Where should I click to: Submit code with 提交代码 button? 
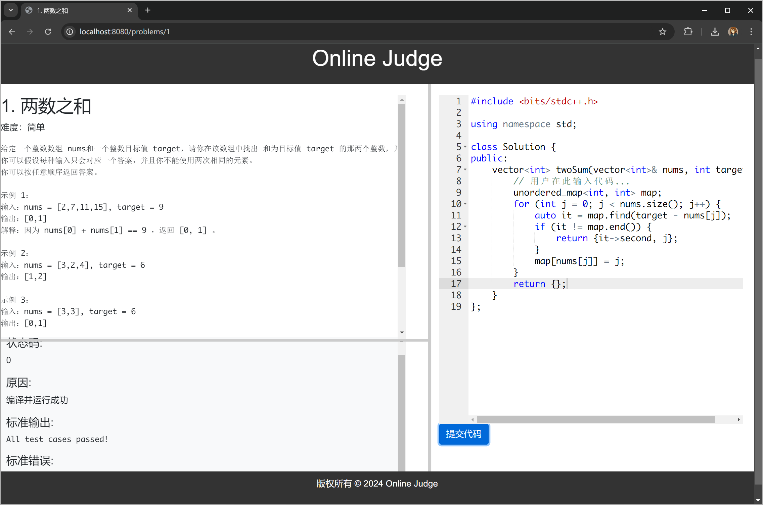pos(463,434)
